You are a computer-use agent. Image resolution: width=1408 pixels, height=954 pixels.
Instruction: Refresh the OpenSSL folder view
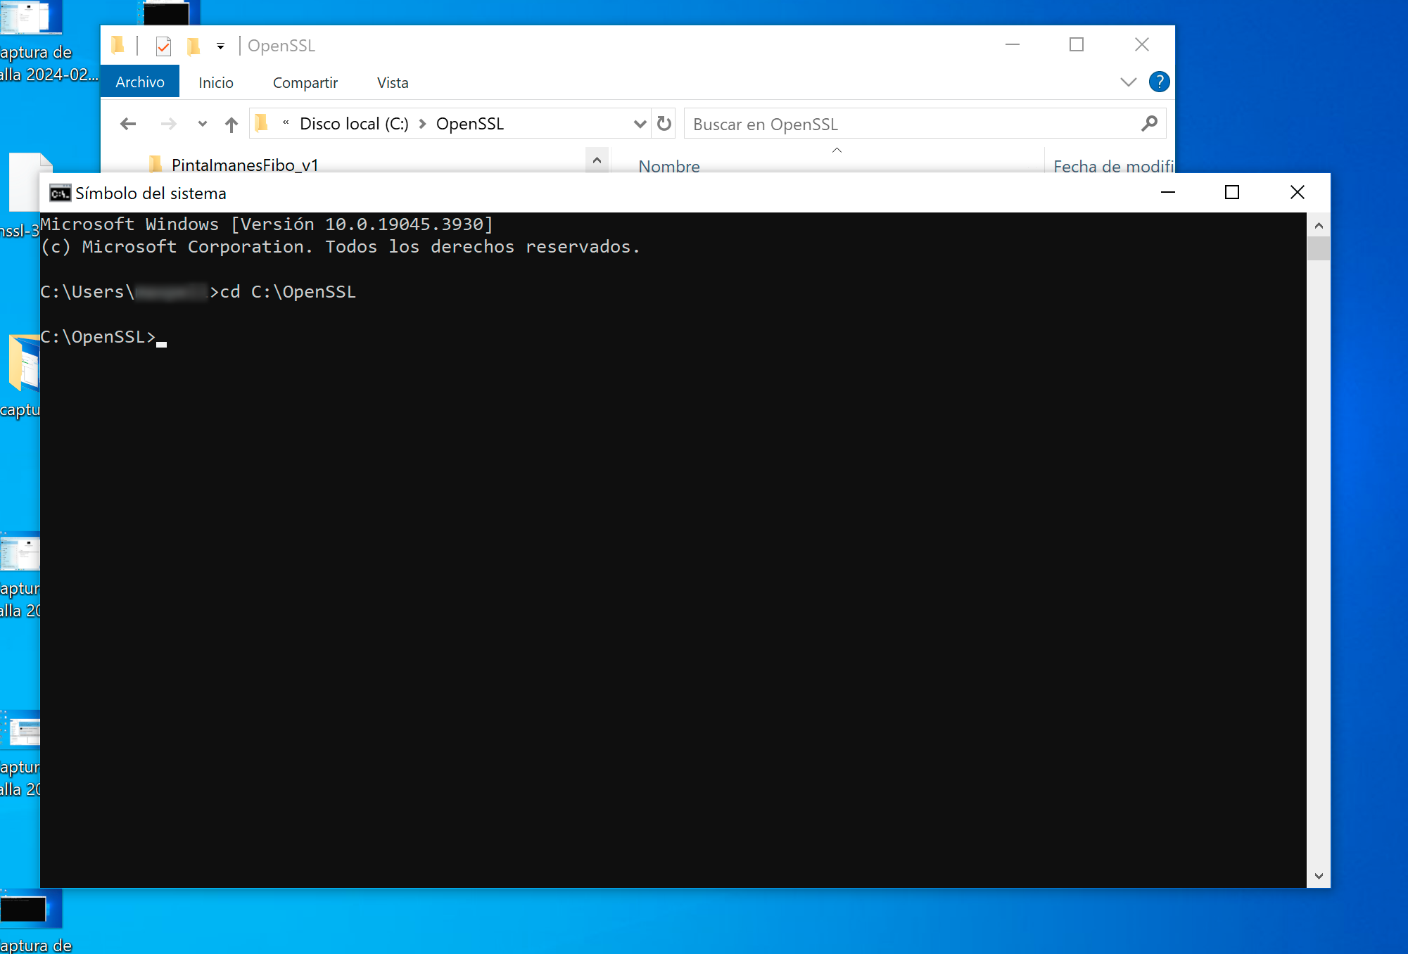(664, 124)
